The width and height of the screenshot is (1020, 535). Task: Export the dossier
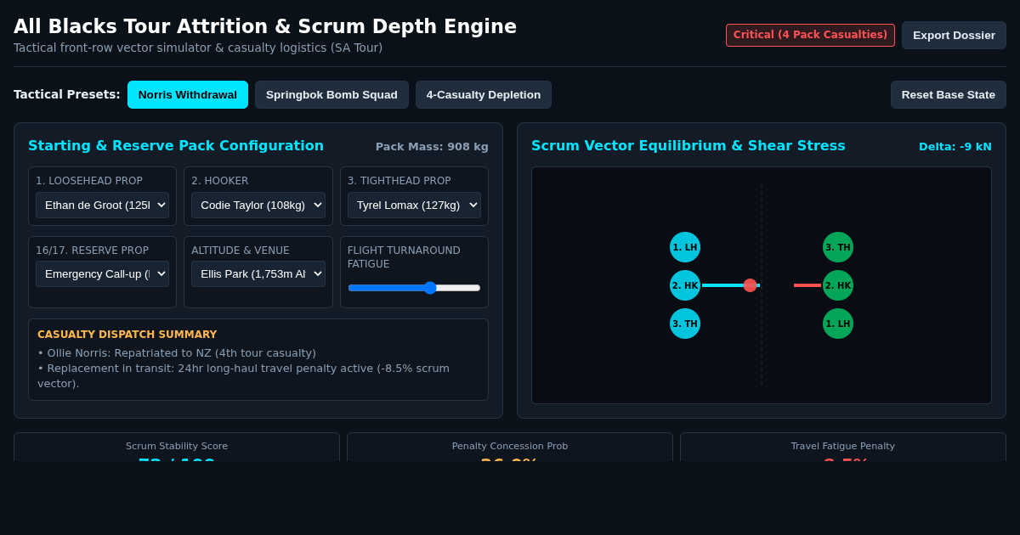[x=954, y=35]
